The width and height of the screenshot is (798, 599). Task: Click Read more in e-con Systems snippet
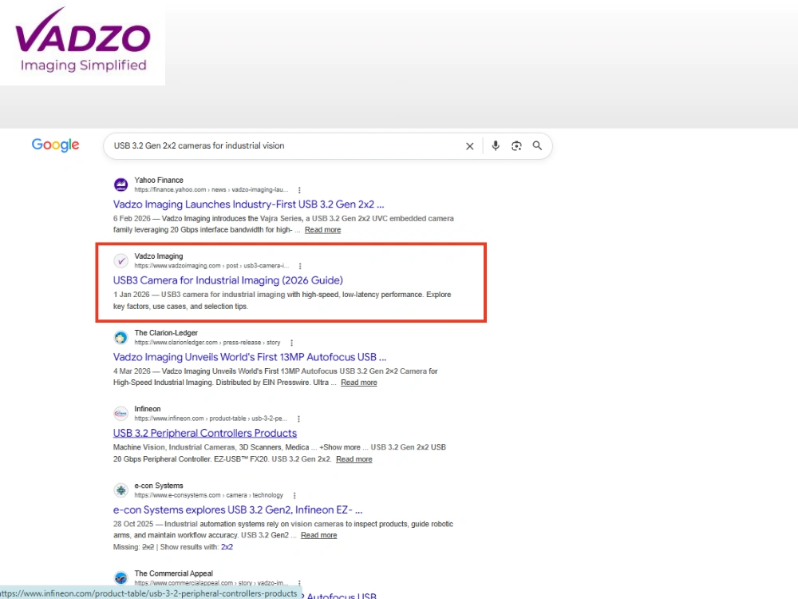point(318,535)
